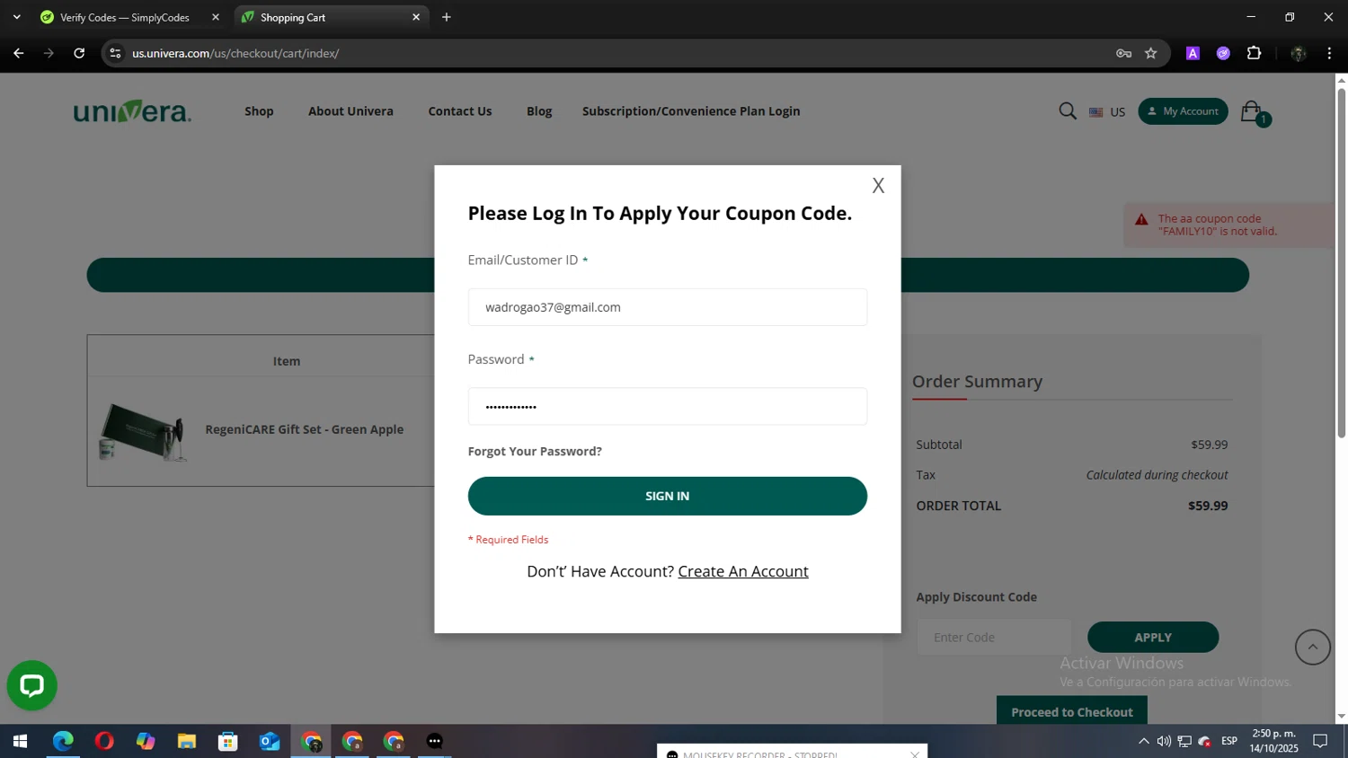Open Opera browser from taskbar

[104, 741]
